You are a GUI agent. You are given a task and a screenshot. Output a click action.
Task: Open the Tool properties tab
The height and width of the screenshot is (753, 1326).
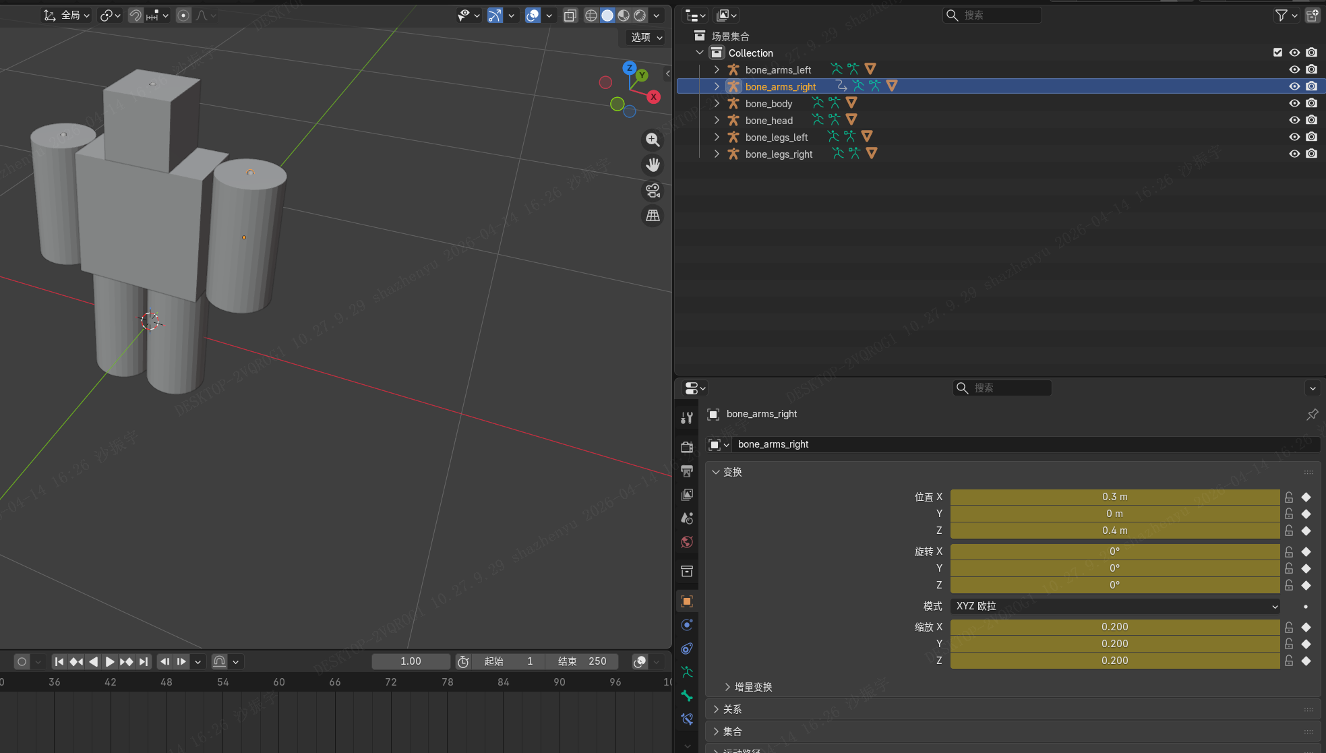687,418
